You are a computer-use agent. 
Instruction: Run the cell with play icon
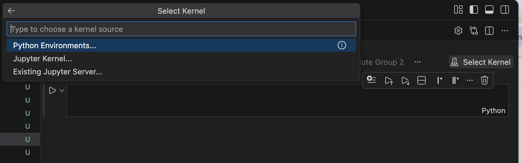coord(52,90)
